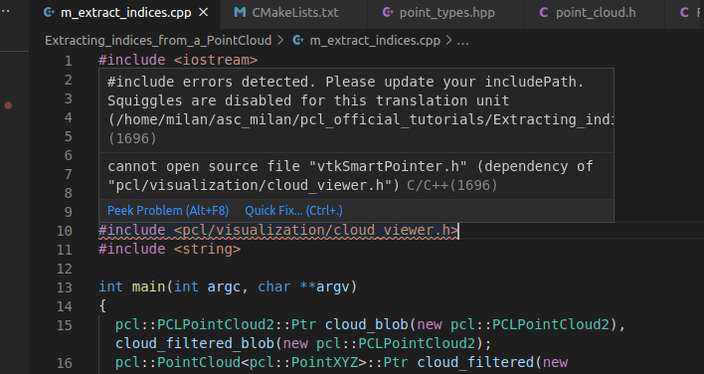Click the #include <string> line

170,250
